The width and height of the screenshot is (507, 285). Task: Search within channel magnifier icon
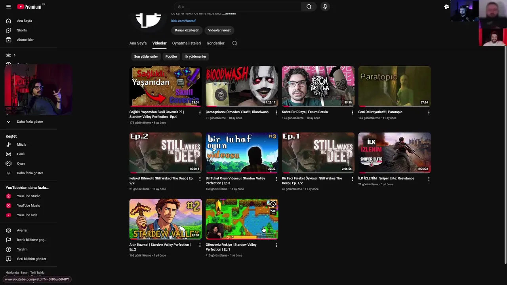235,43
